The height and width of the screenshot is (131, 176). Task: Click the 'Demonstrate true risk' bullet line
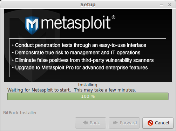point(76,53)
